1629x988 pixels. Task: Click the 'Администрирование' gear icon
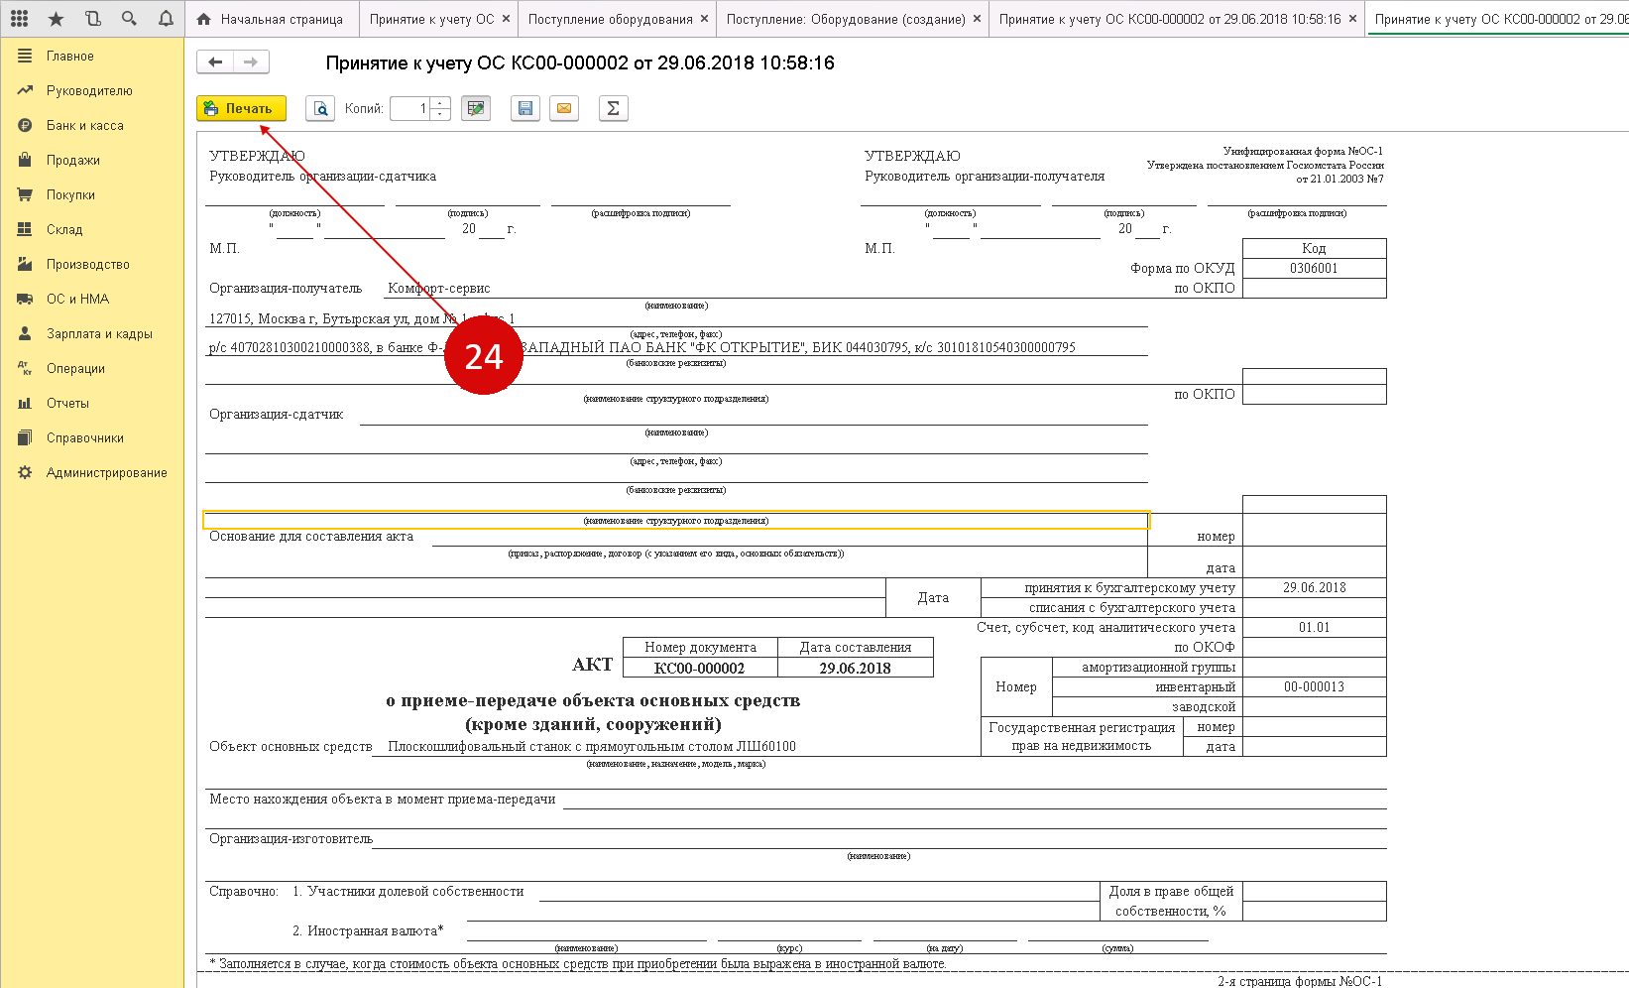(x=25, y=473)
